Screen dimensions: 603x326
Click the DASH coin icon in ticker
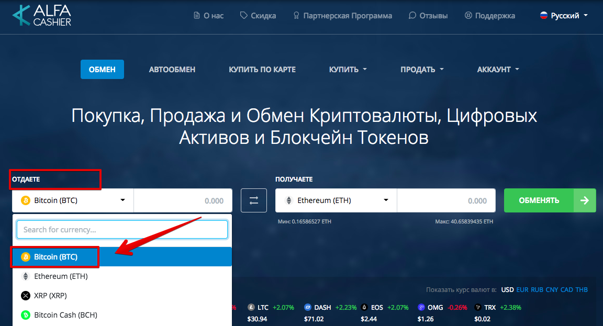point(308,307)
